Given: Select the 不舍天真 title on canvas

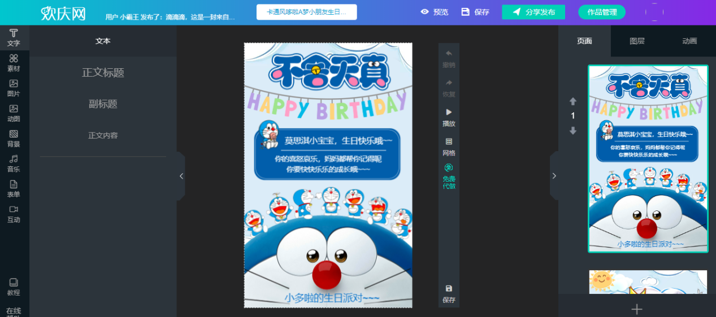Looking at the screenshot, I should (329, 71).
